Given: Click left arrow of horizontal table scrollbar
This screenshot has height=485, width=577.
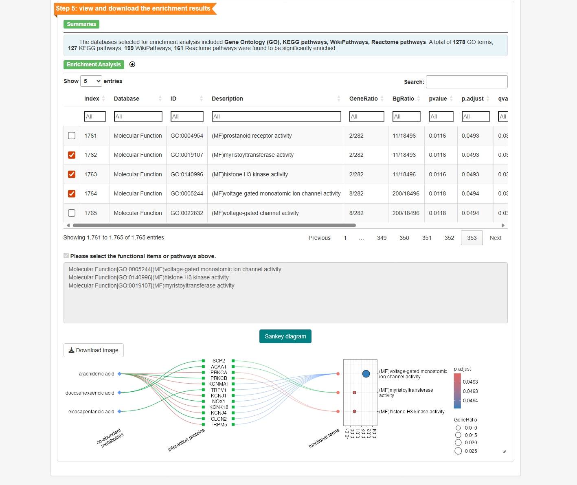Looking at the screenshot, I should 68,225.
